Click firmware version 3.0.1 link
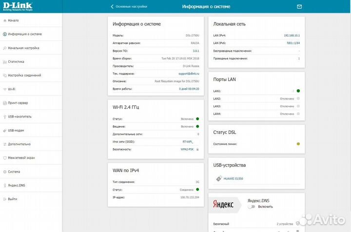This screenshot has height=232, width=351. (196, 51)
